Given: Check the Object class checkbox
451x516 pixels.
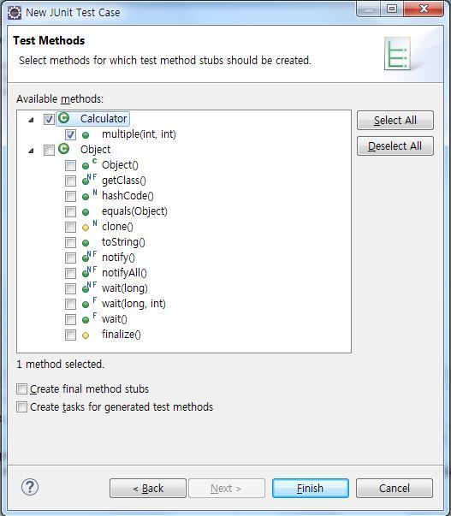Looking at the screenshot, I should pyautogui.click(x=49, y=150).
